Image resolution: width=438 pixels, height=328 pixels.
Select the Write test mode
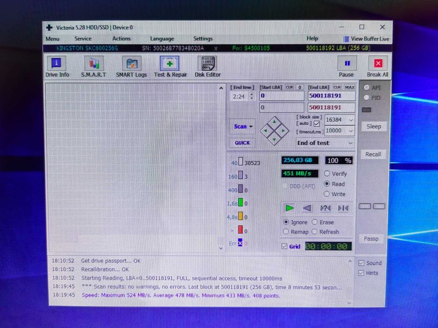coord(327,194)
